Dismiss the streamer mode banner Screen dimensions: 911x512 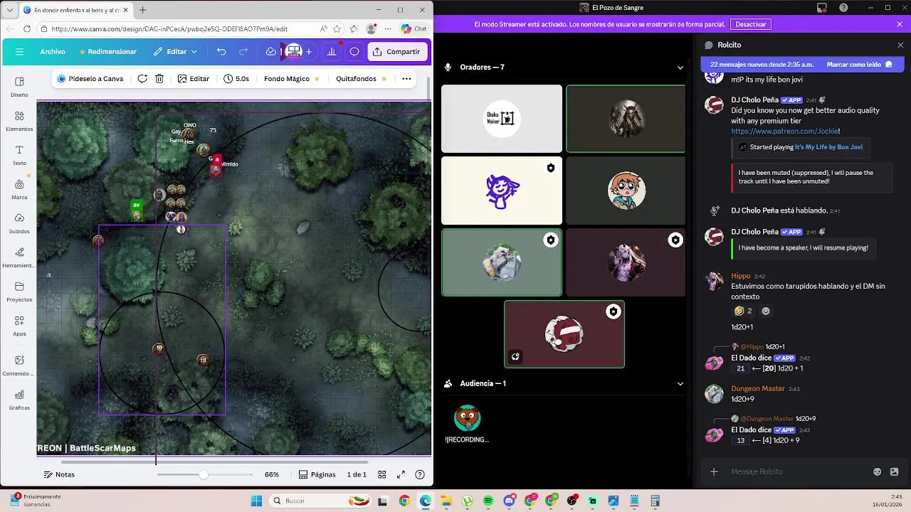900,24
